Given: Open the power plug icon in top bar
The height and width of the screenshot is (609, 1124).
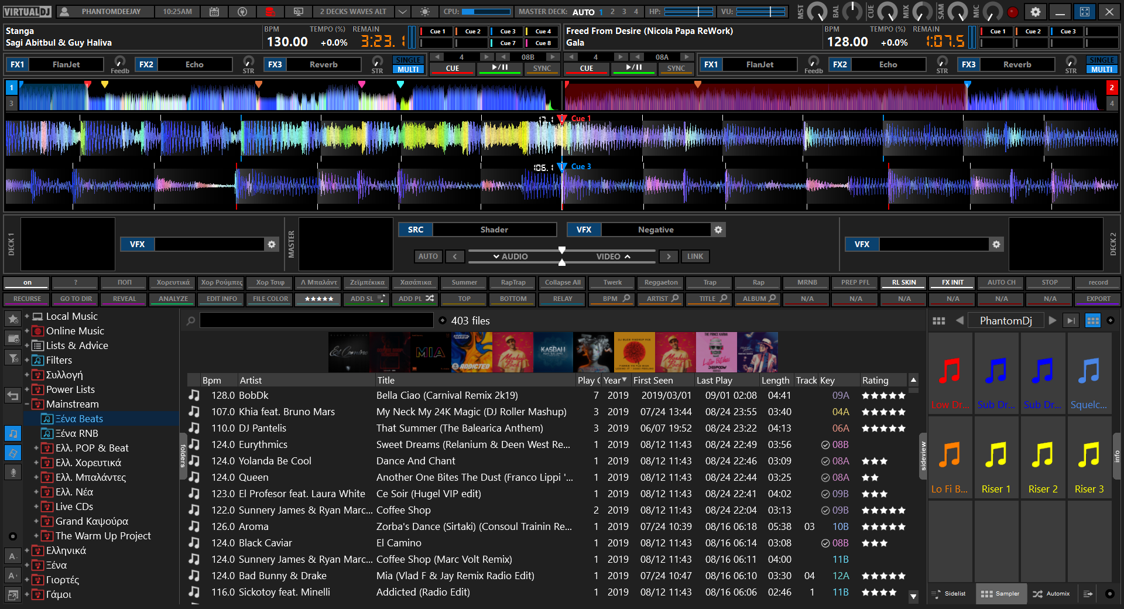Looking at the screenshot, I should 242,12.
